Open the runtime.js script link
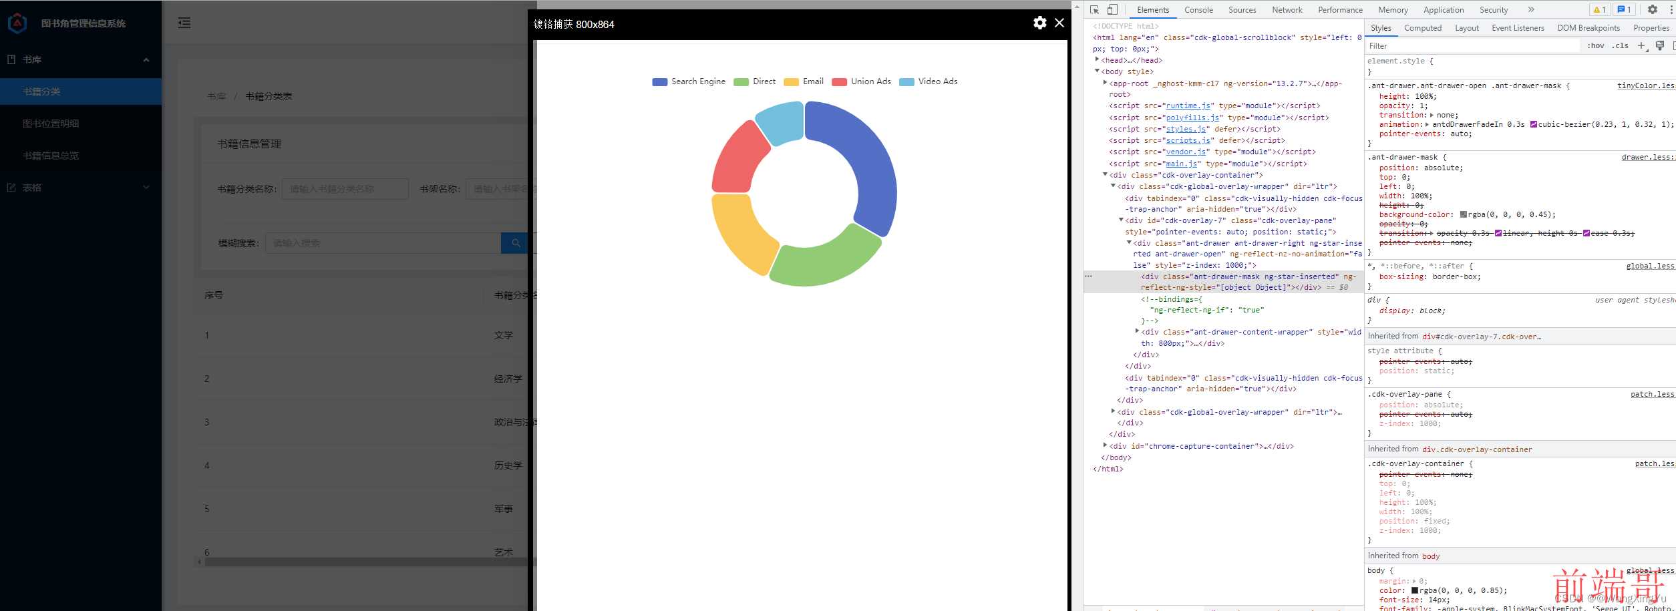This screenshot has height=611, width=1676. [x=1188, y=106]
